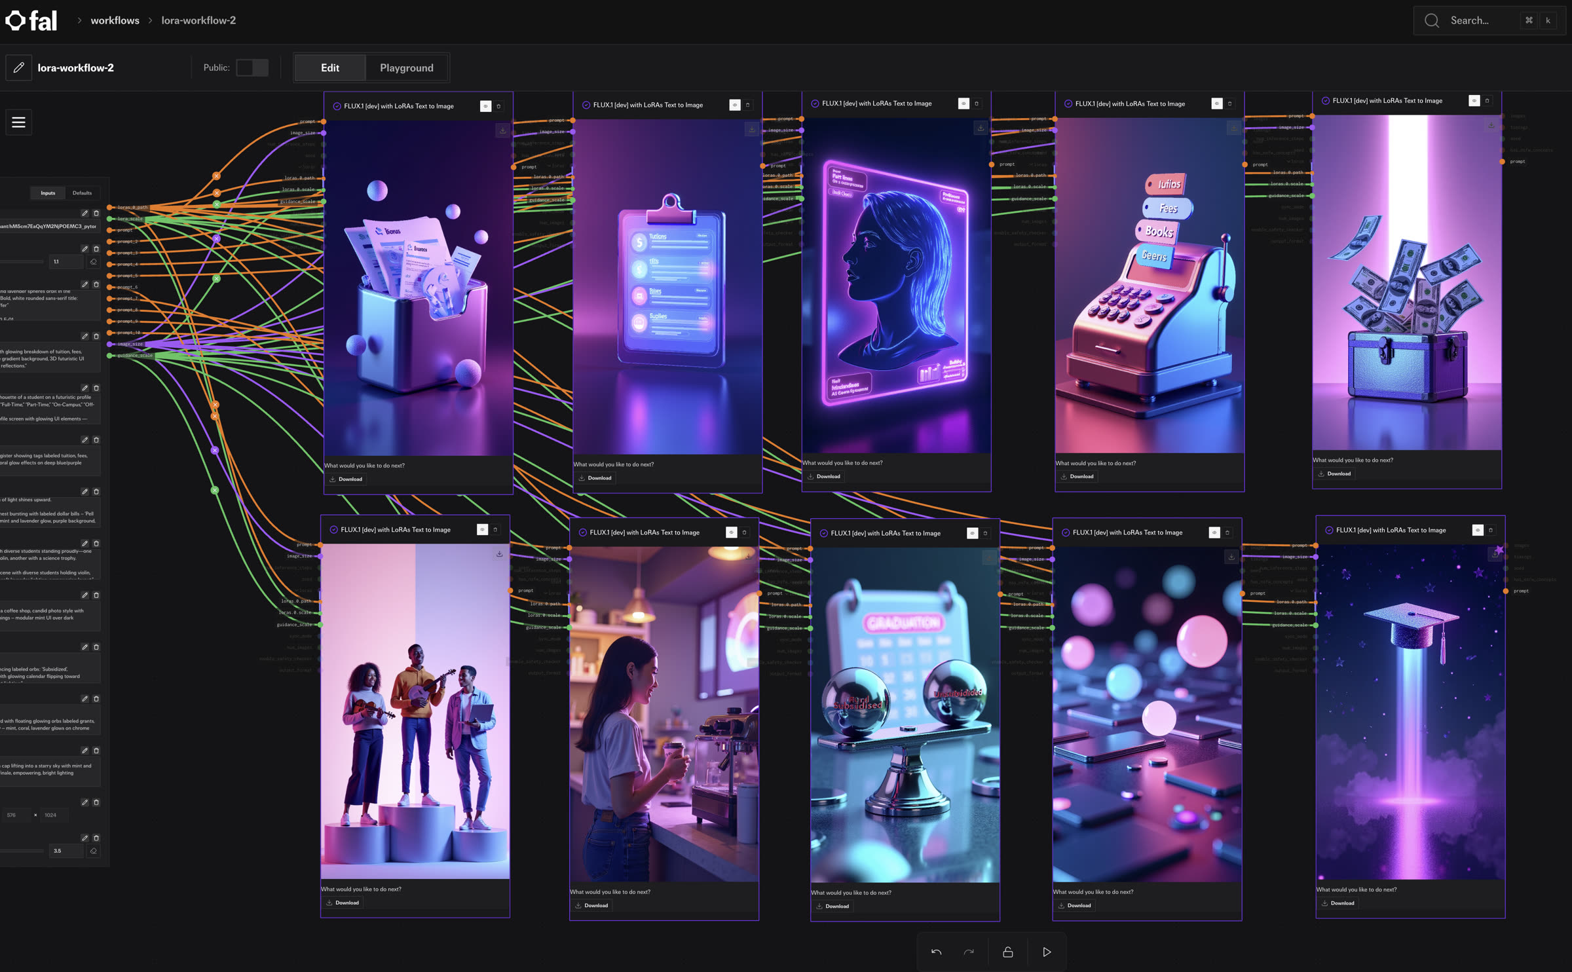Toggle eye icon on coffee shop image node
This screenshot has height=972, width=1572.
coord(731,533)
